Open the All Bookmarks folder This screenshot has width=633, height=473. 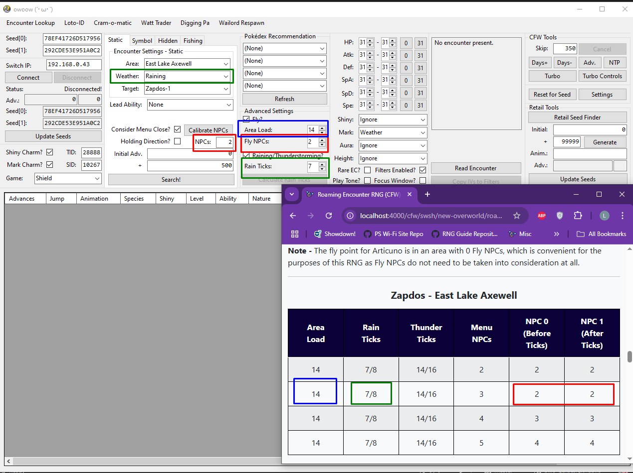601,234
